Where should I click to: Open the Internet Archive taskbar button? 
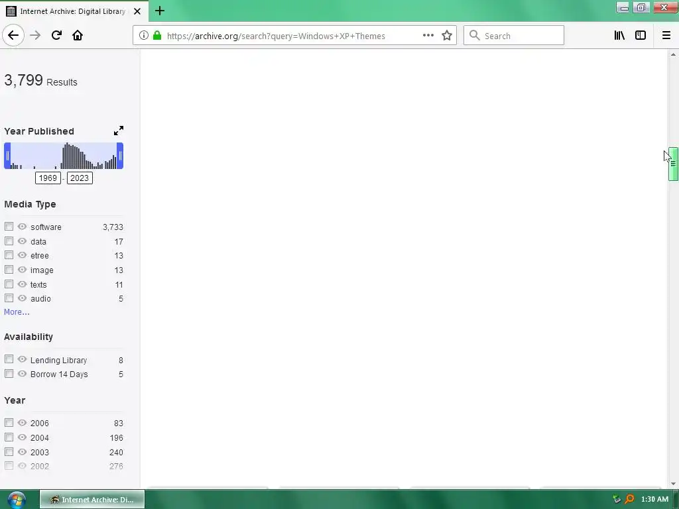92,500
